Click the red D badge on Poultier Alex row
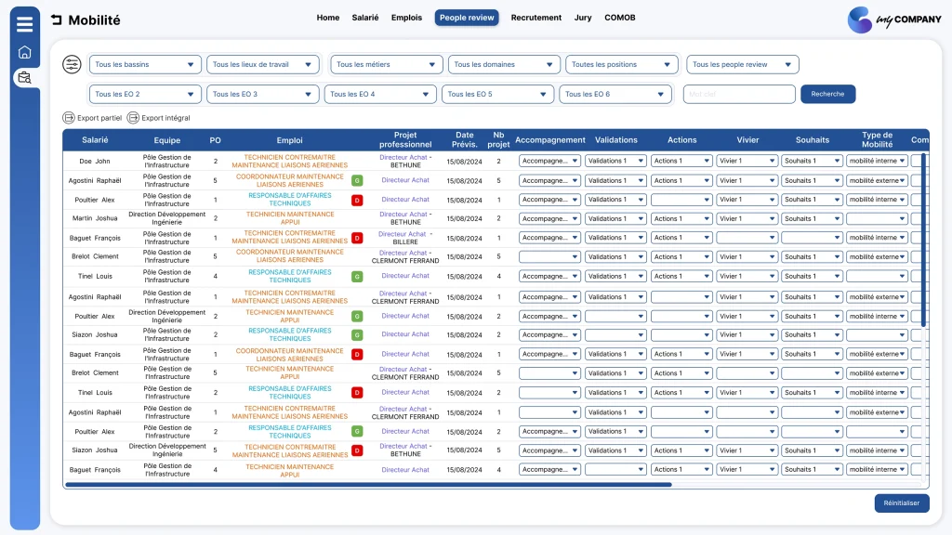 (357, 200)
